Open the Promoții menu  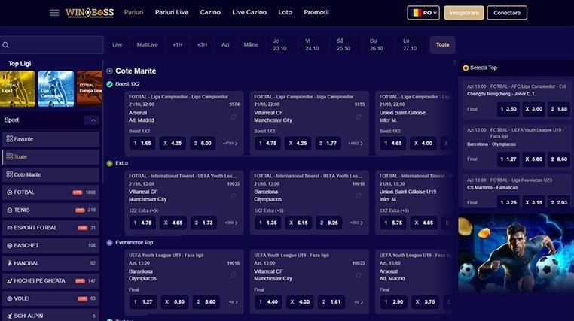pyautogui.click(x=316, y=12)
